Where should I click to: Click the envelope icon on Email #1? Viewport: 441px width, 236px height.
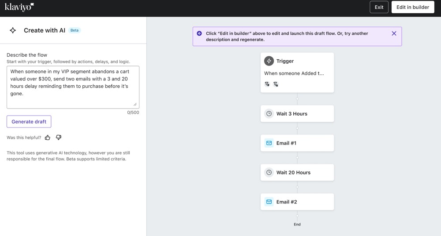point(269,143)
